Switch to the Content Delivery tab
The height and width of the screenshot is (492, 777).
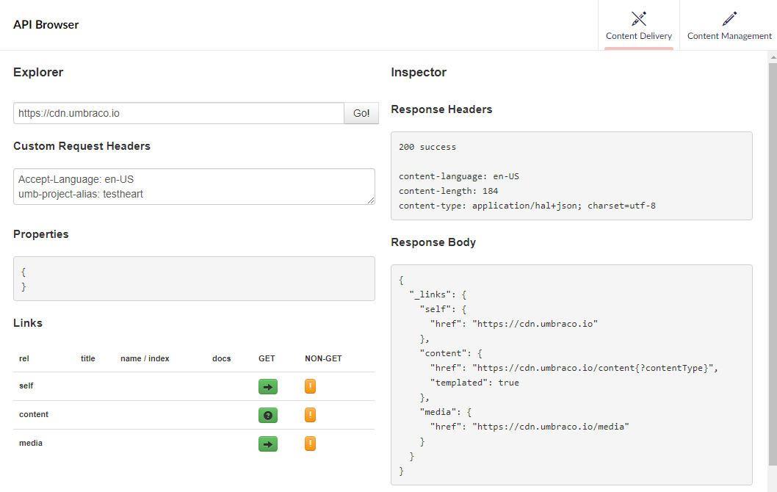pyautogui.click(x=638, y=26)
